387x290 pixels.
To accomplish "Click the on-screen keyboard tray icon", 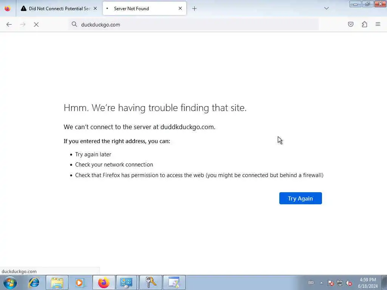I will (311, 283).
